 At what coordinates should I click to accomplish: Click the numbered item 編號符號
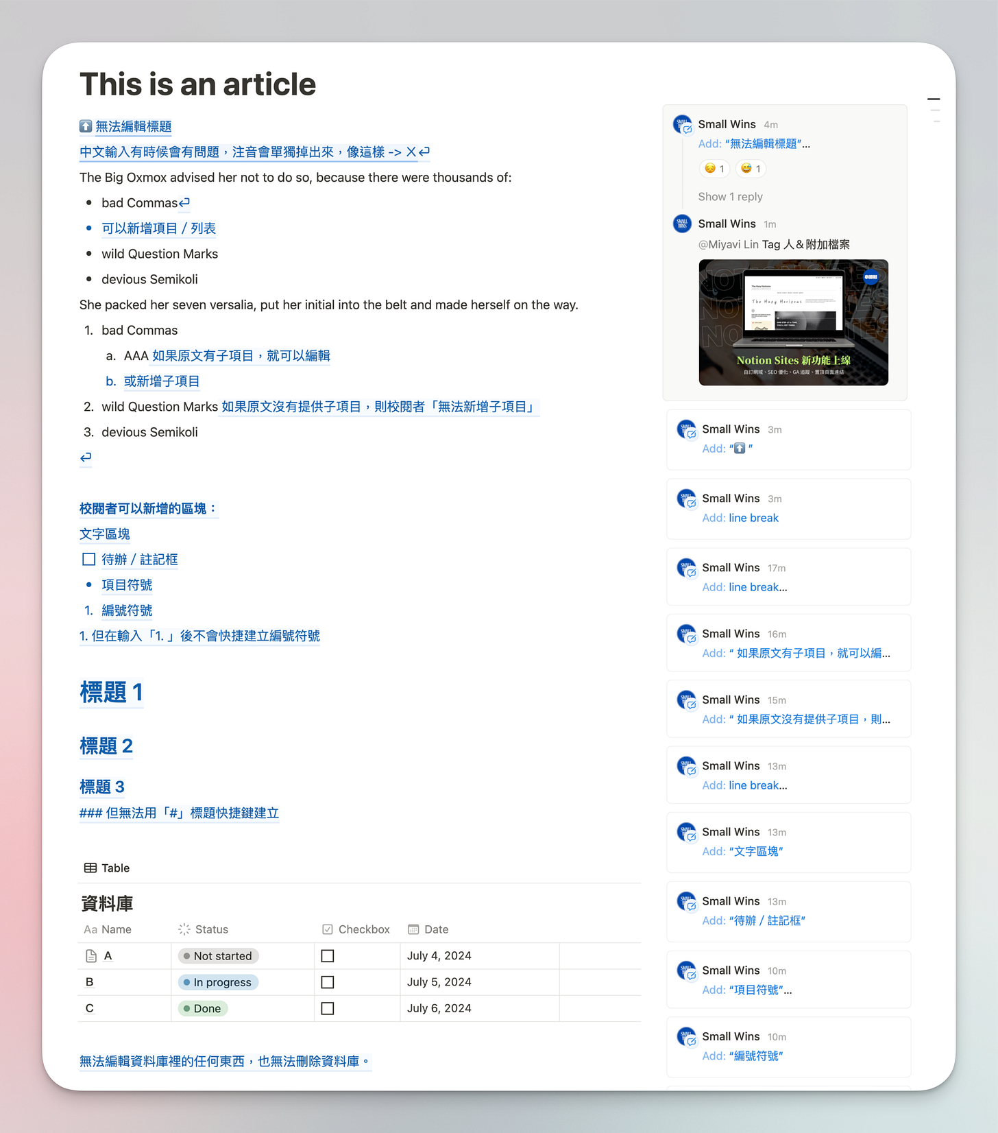tap(127, 610)
